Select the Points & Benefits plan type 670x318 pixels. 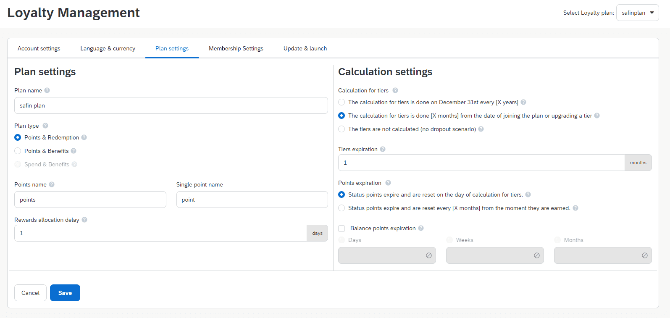[18, 151]
